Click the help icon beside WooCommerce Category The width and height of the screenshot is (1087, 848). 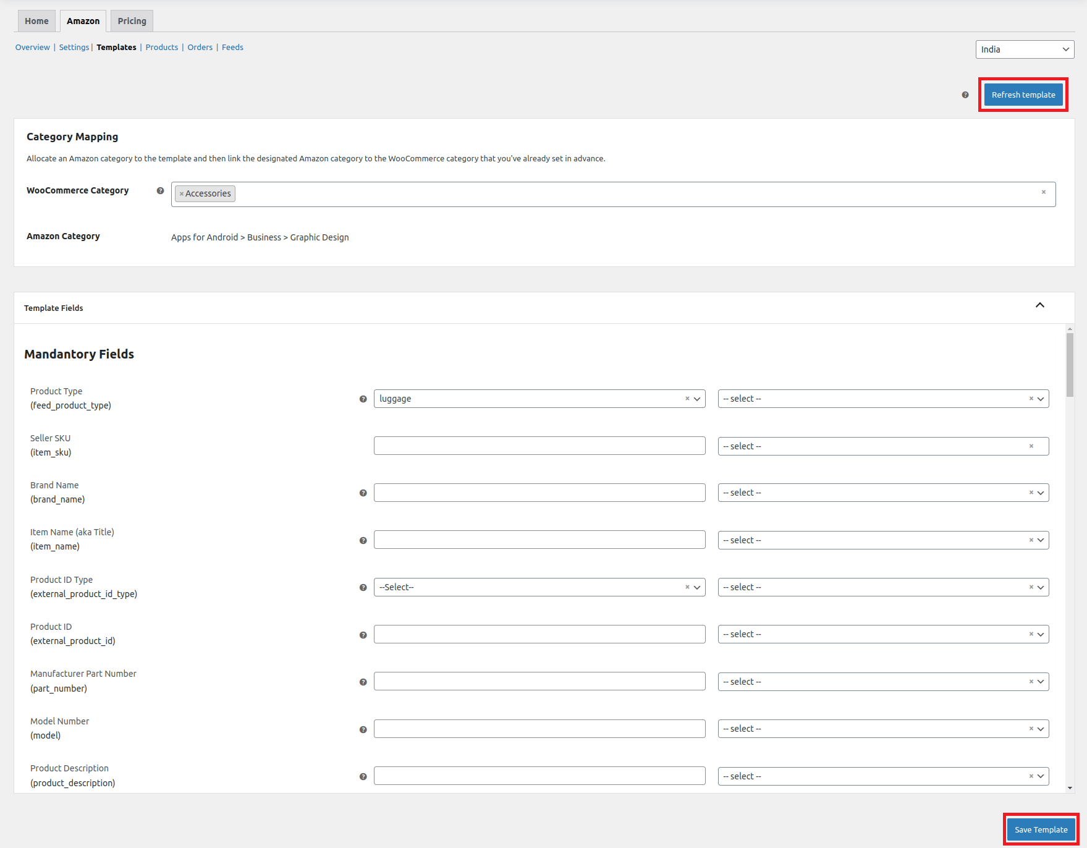(160, 191)
